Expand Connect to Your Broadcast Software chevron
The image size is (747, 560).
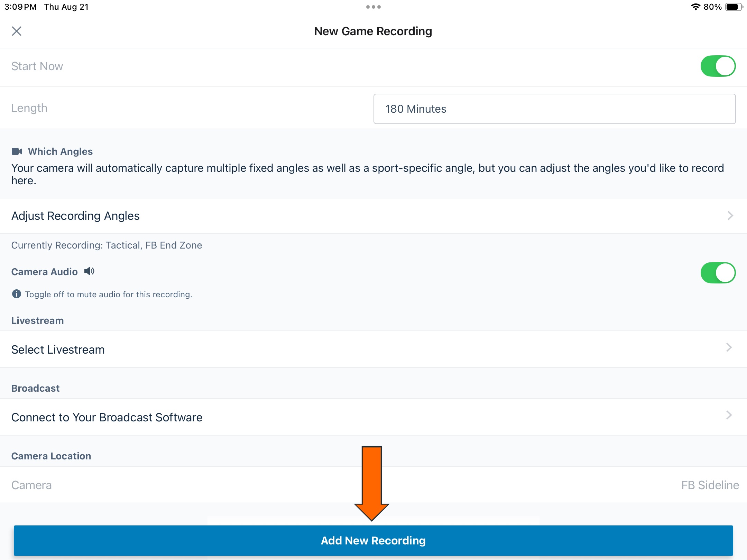click(730, 415)
